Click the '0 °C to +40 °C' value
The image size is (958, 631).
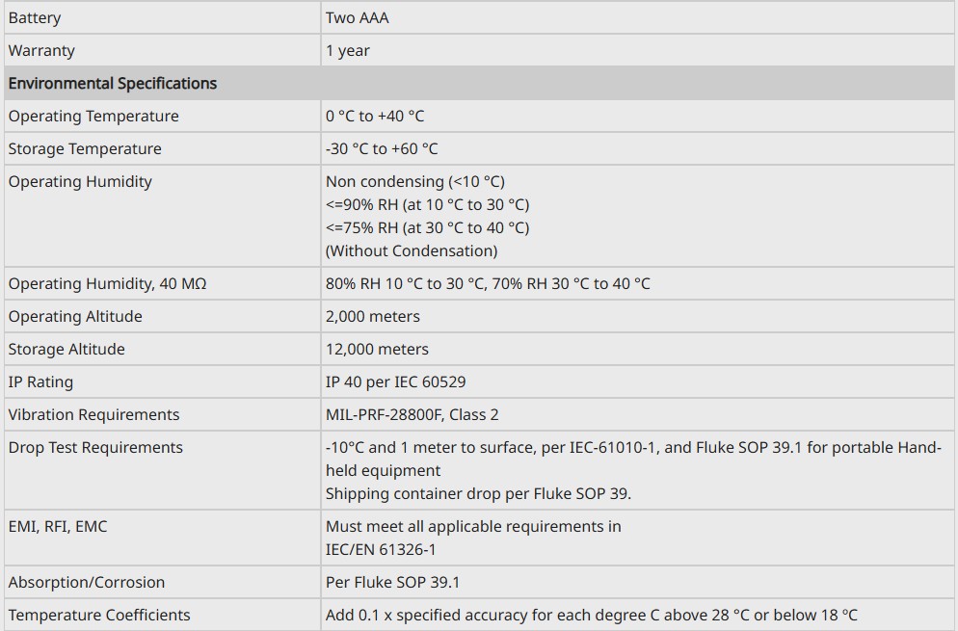pyautogui.click(x=375, y=116)
